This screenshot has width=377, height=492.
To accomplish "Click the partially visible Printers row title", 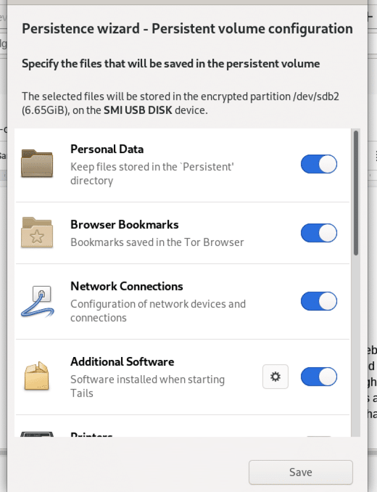I will (x=91, y=435).
